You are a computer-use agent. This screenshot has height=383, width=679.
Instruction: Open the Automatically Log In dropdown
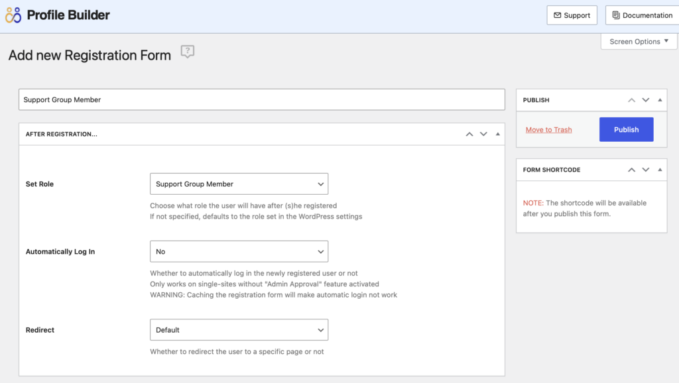point(239,251)
